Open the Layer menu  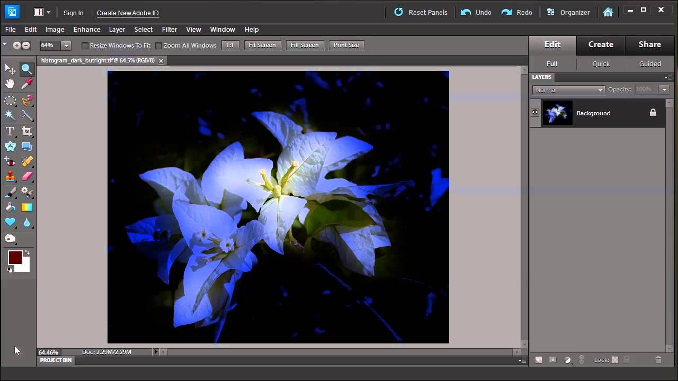tap(117, 30)
